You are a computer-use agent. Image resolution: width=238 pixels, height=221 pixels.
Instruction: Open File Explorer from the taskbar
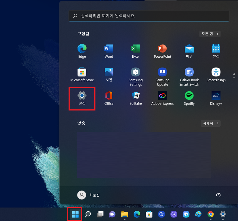(125, 214)
